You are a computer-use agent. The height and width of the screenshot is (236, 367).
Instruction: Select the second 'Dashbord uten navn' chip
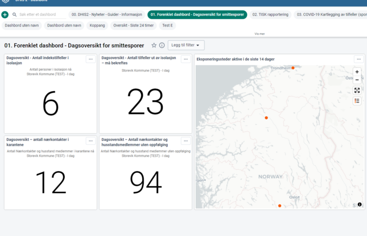[x=64, y=26]
